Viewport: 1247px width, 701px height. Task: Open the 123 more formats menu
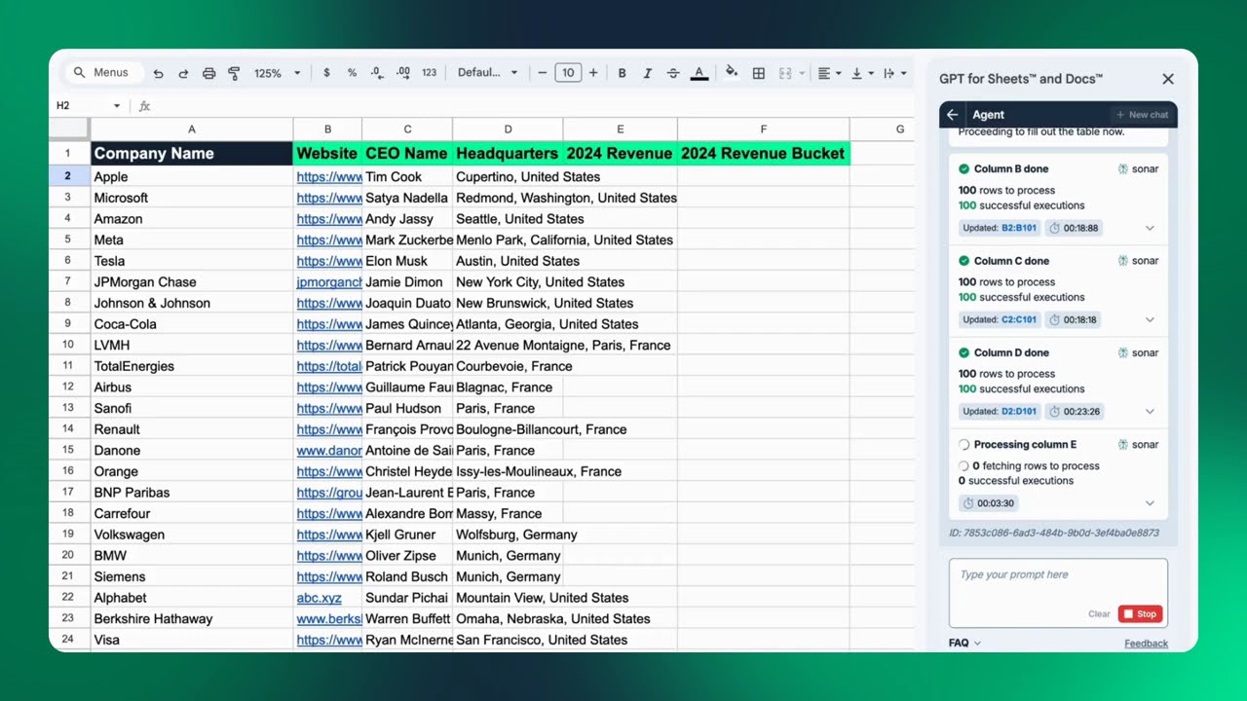pyautogui.click(x=429, y=73)
